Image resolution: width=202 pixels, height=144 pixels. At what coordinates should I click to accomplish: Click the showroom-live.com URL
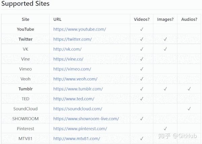[86, 119]
